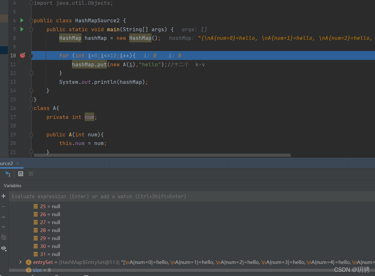Click the size field icon
Screen dimensions: 375x276
point(28,270)
